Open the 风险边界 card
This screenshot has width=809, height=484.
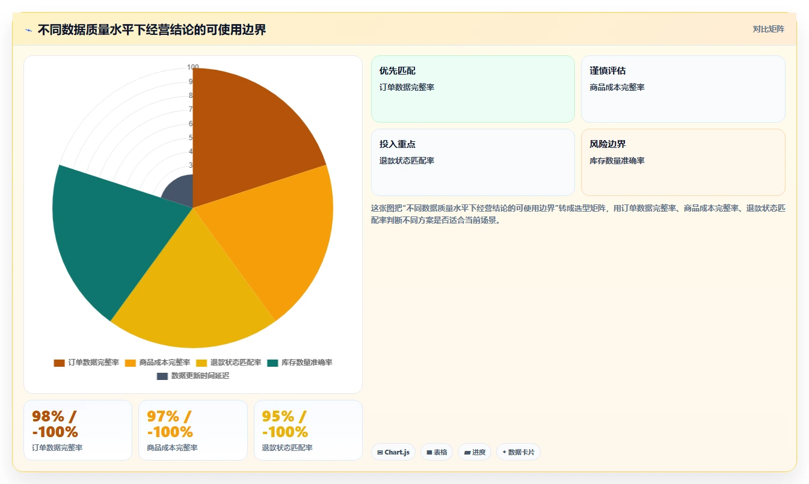coord(683,162)
